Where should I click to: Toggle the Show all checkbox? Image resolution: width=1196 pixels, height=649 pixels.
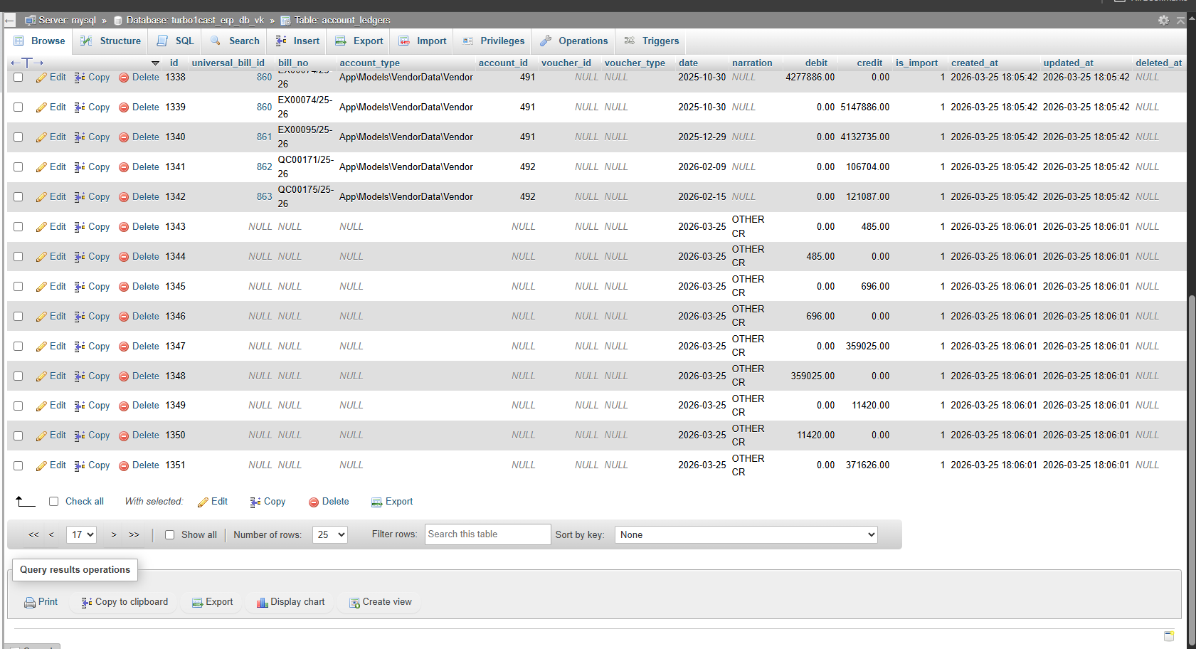(x=169, y=535)
